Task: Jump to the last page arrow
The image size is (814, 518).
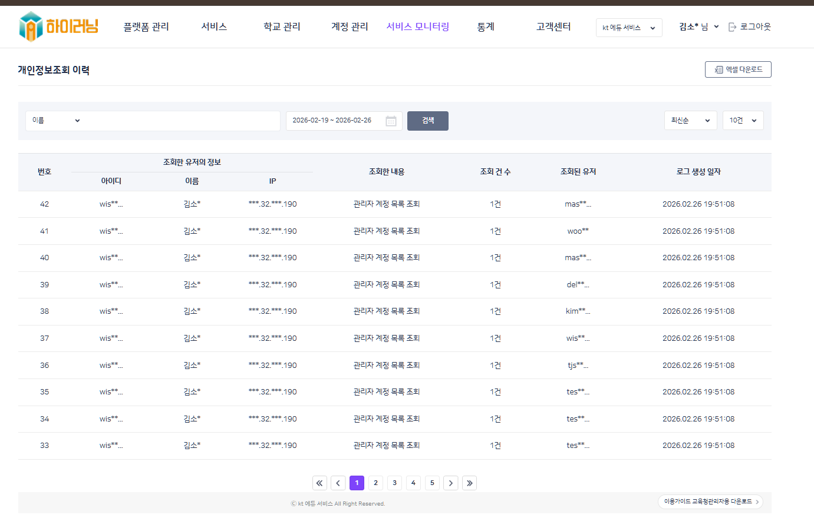Action: 469,483
